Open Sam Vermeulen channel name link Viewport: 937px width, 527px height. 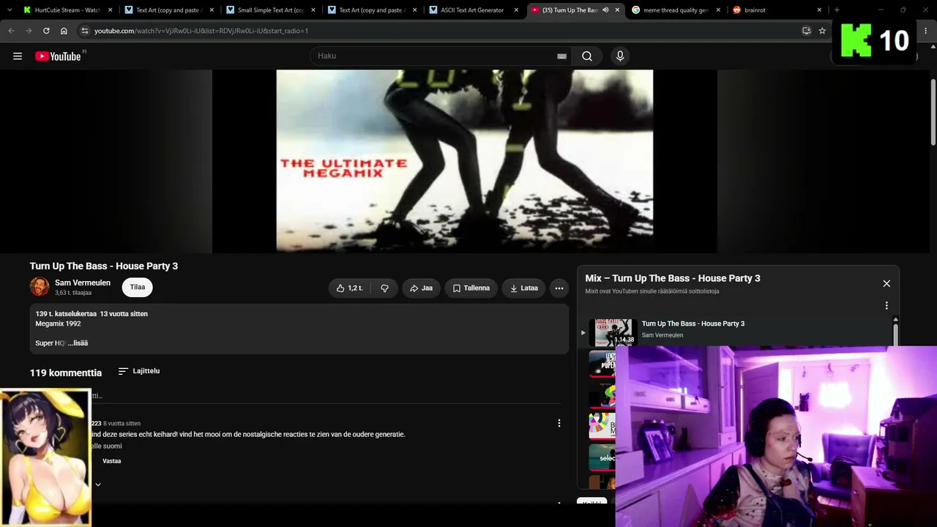pos(83,283)
